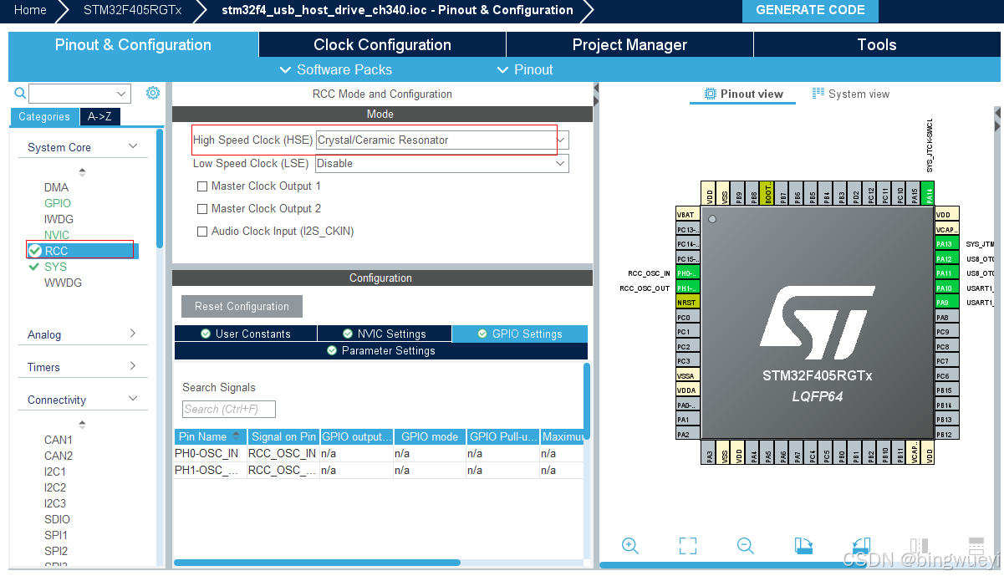Click the pin PA13 on the chip
This screenshot has height=576, width=1004.
click(946, 244)
